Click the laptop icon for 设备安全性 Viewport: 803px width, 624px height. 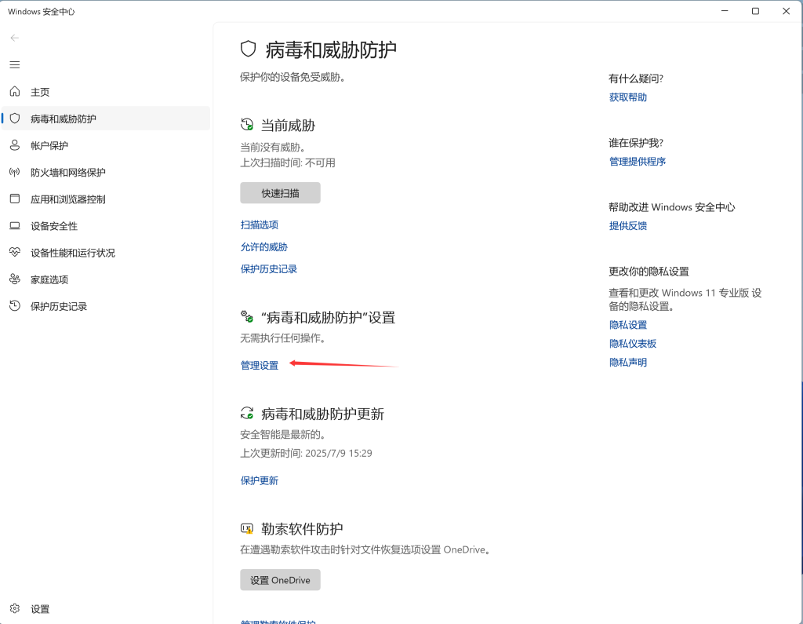[15, 225]
